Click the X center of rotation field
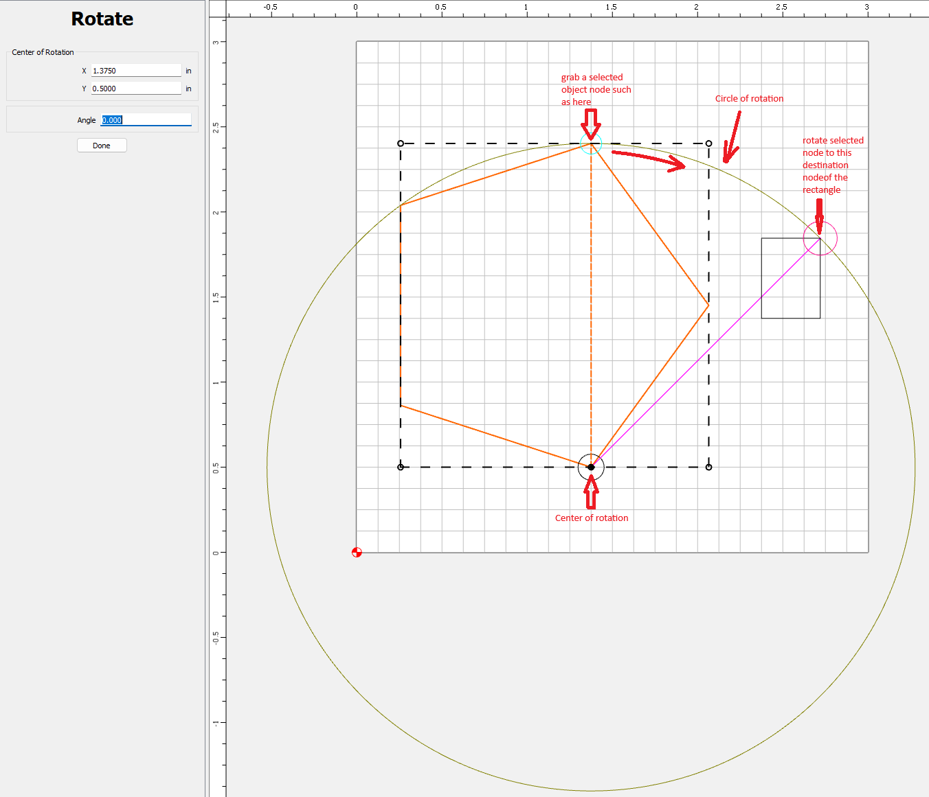Screen dimensions: 929x797 tap(136, 71)
